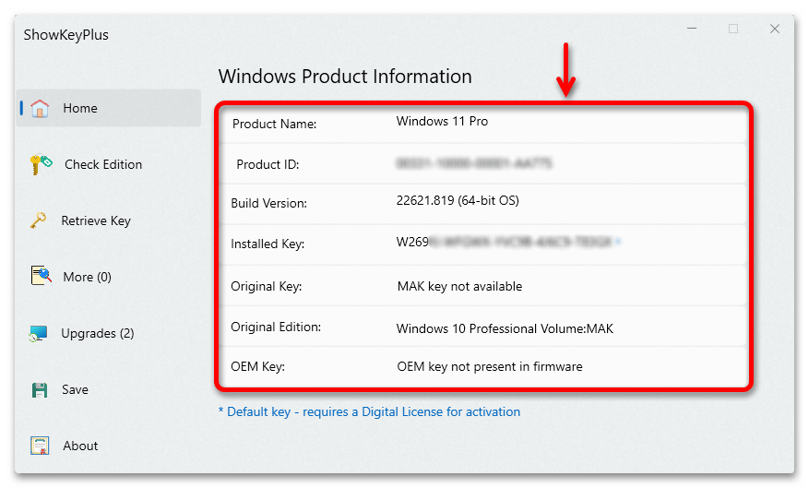Viewport: 809px width, 488px height.
Task: Click the Check Edition keys icon
Action: pos(40,164)
